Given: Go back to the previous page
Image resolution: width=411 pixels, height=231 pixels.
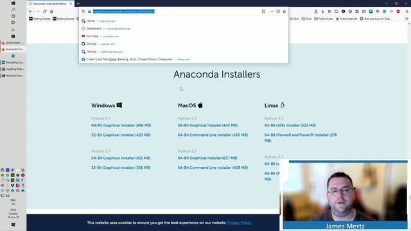Looking at the screenshot, I should click(x=31, y=12).
